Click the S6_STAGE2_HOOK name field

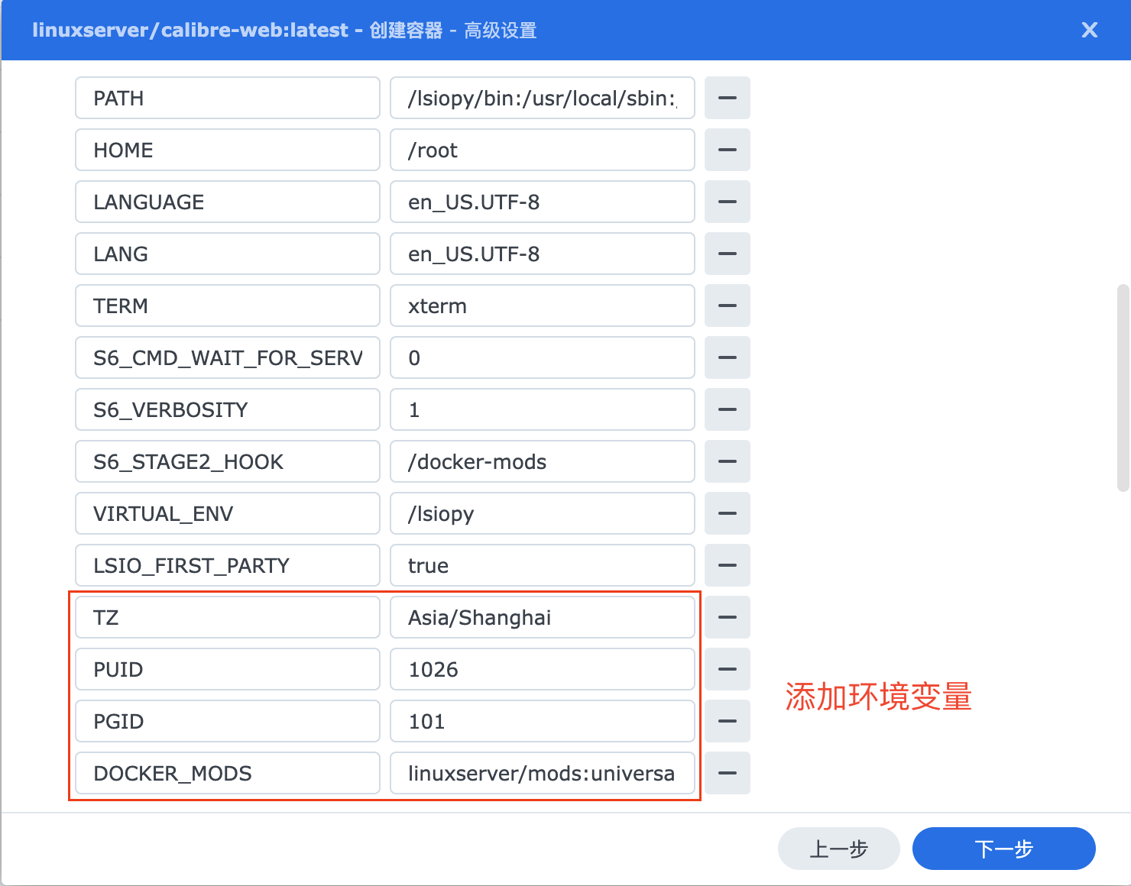point(228,461)
